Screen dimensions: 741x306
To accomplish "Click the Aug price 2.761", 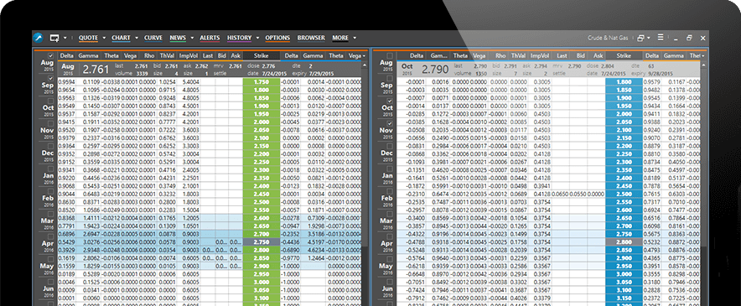I will point(96,70).
